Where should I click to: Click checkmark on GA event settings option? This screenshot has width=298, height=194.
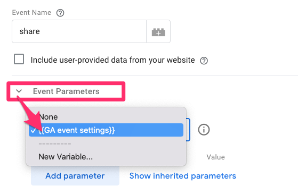(x=33, y=130)
